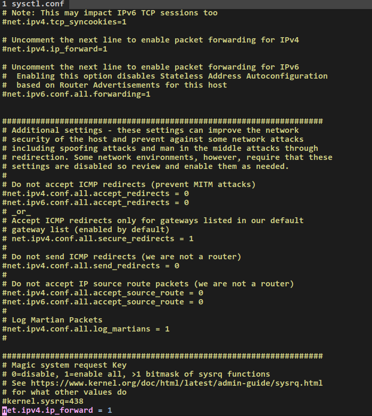This screenshot has width=372, height=416.
Task: Click the ipv4 accept_redirects = 0 line
Action: 96,193
